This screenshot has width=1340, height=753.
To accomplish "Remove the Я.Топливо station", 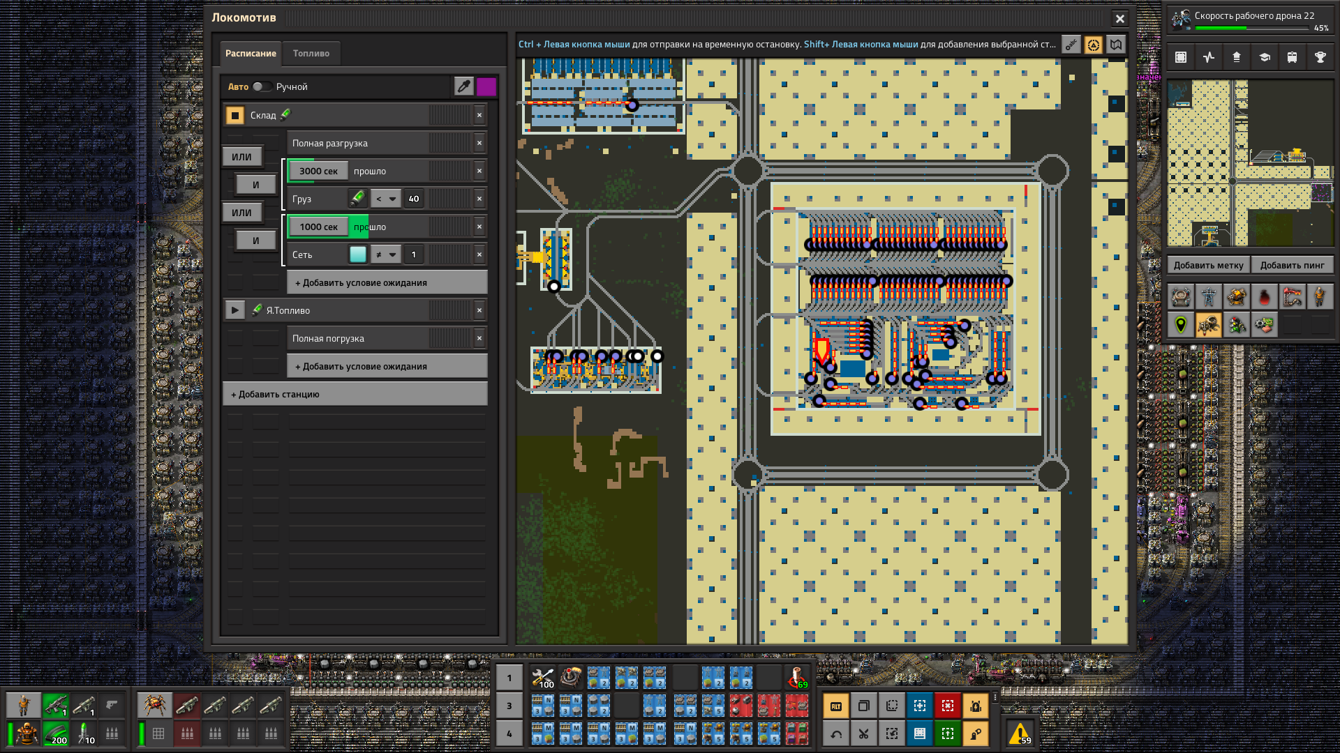I will [x=479, y=310].
